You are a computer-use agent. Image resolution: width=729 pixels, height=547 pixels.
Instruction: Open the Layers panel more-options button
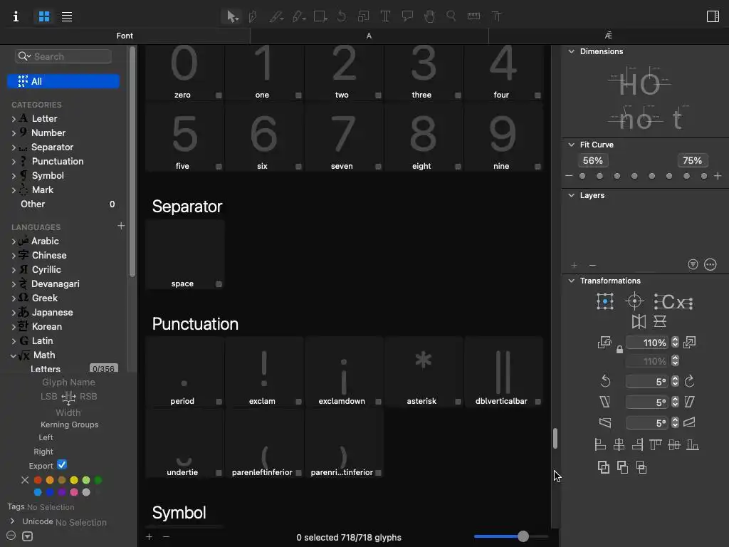(x=710, y=265)
